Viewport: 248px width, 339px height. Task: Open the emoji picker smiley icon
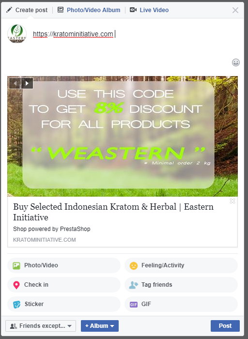[236, 62]
